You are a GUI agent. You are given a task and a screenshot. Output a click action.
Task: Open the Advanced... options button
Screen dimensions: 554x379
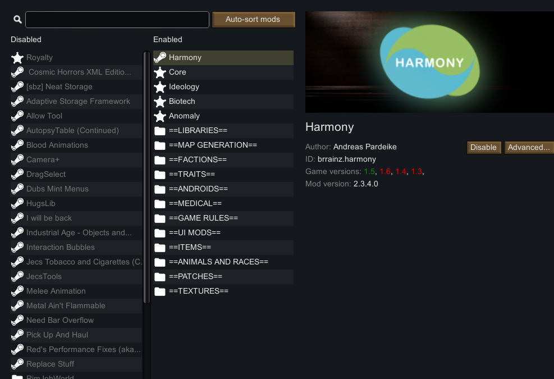[x=529, y=148]
